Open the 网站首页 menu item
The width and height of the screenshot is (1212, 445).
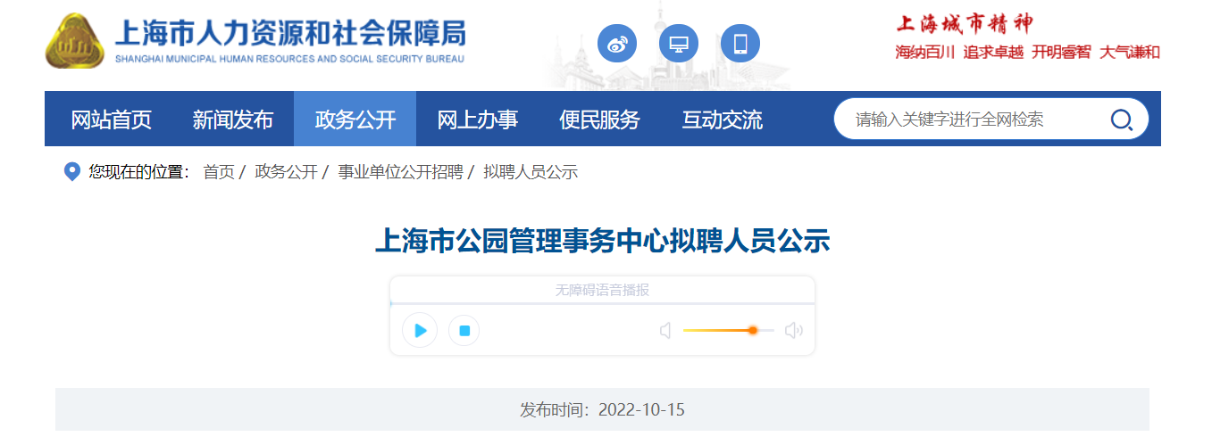coord(112,119)
